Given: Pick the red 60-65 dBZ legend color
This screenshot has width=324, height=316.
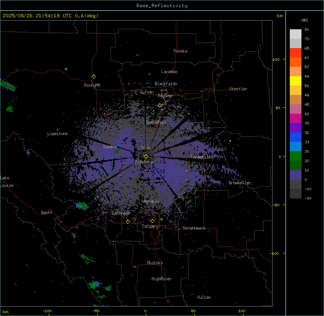Looking at the screenshot, I should pos(295,53).
